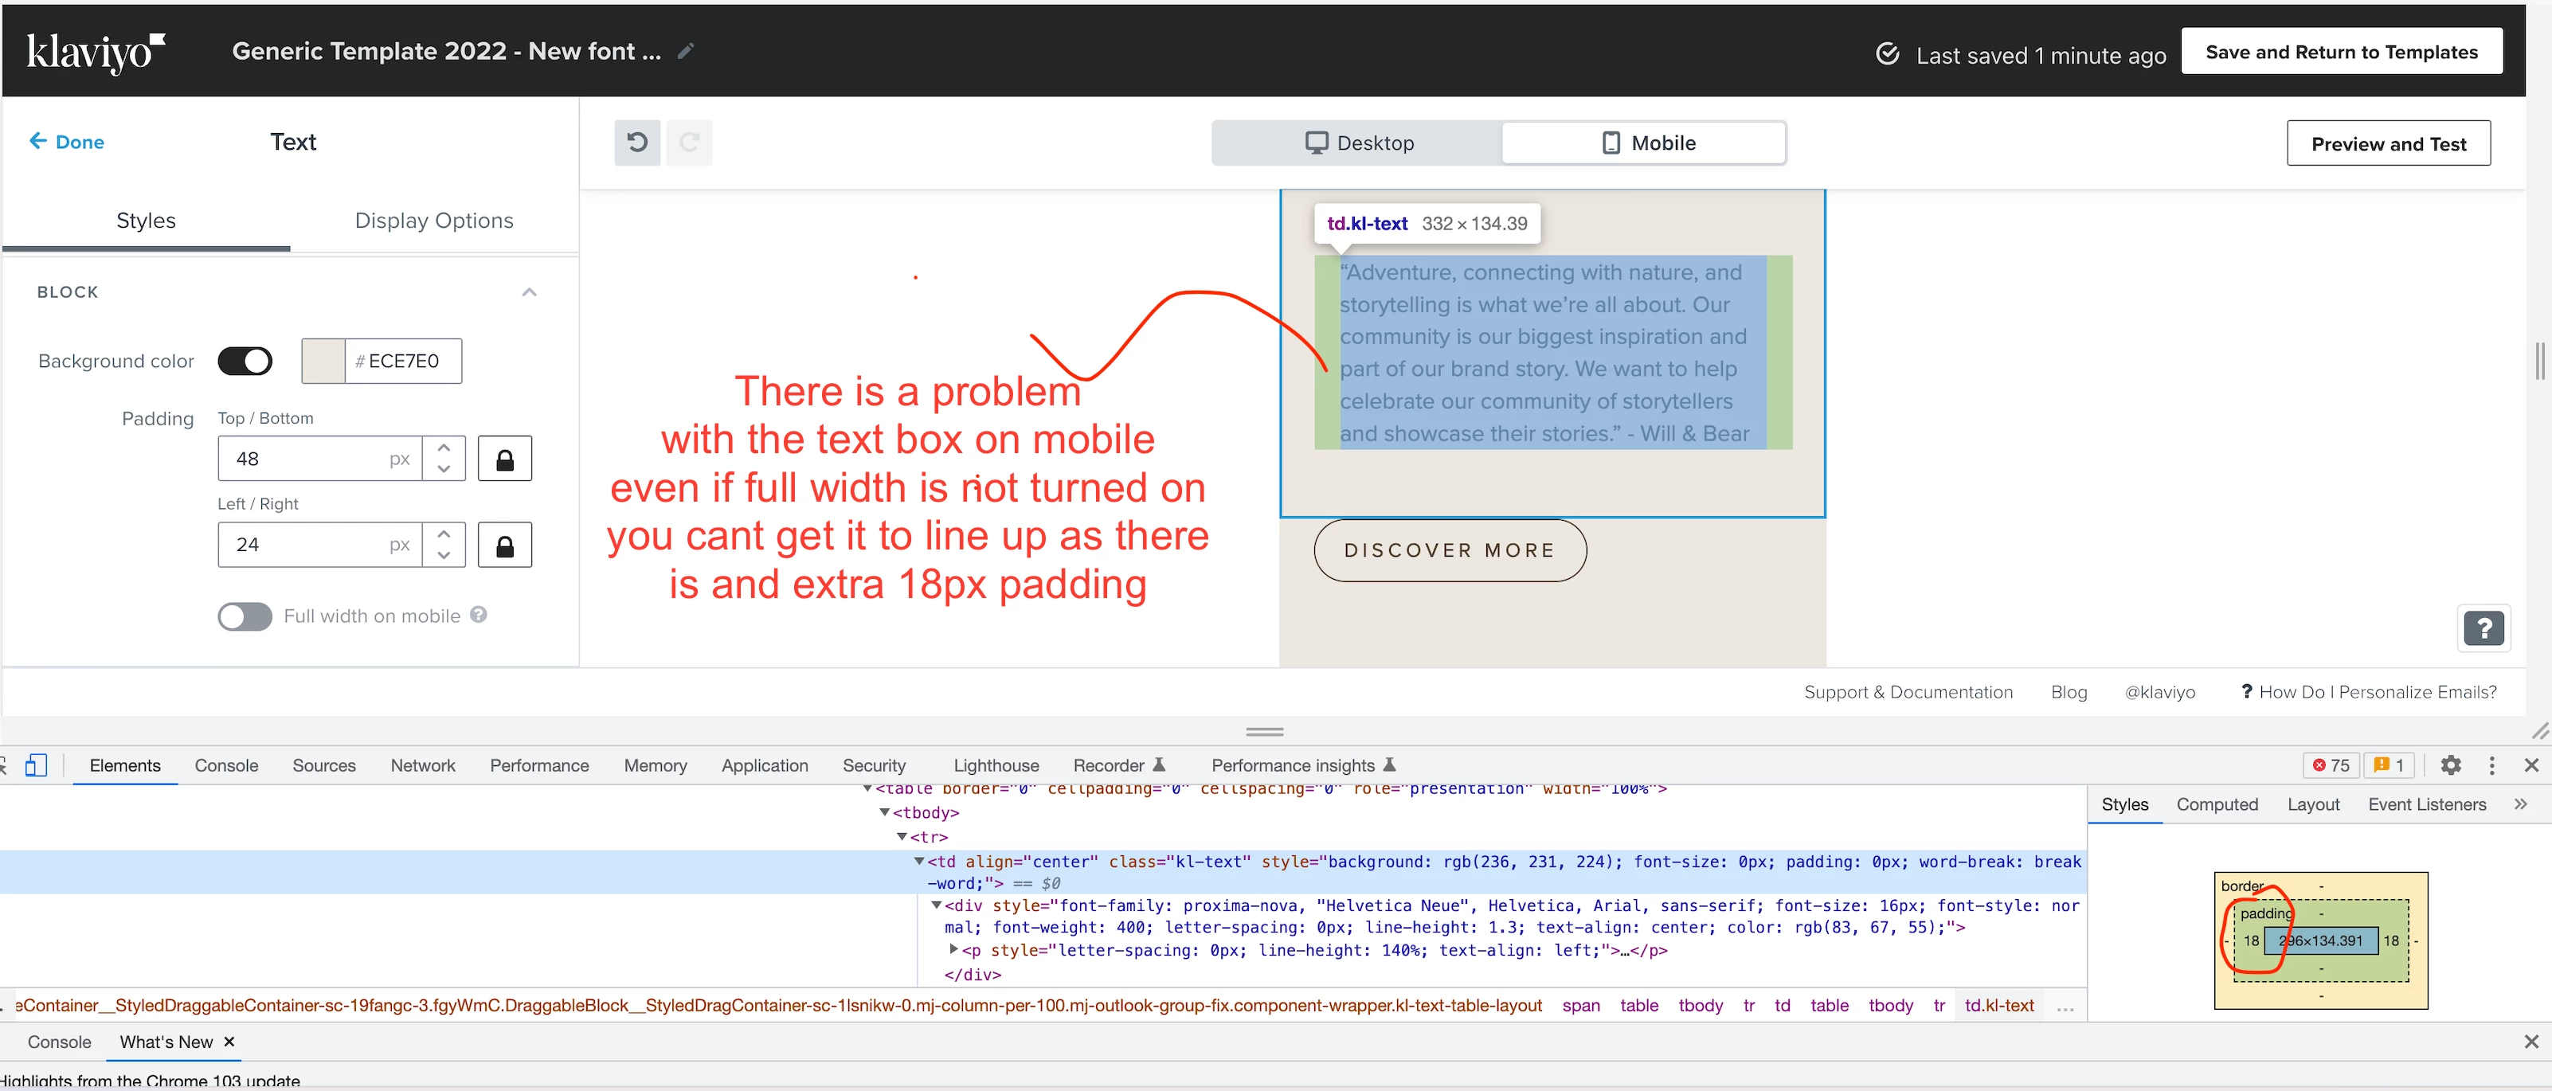Click the ECE7E0 background color swatch
2552x1091 pixels.
[323, 361]
